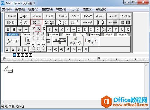Insert the theta symbol
150x110 pixels.
pyautogui.click(x=14, y=29)
